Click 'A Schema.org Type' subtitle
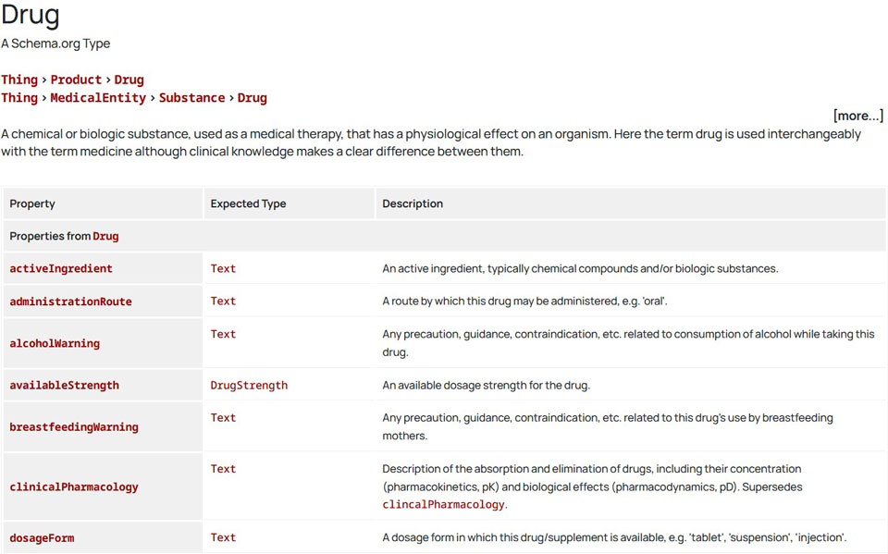Image resolution: width=888 pixels, height=554 pixels. 55,43
